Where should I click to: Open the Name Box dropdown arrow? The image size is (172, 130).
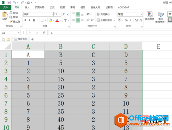click(18, 32)
